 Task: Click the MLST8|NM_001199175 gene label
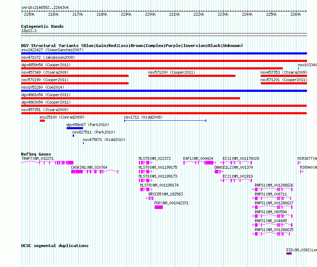(158, 167)
